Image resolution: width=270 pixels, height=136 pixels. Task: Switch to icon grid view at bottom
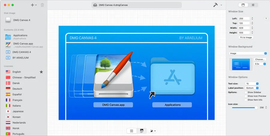coord(131,131)
